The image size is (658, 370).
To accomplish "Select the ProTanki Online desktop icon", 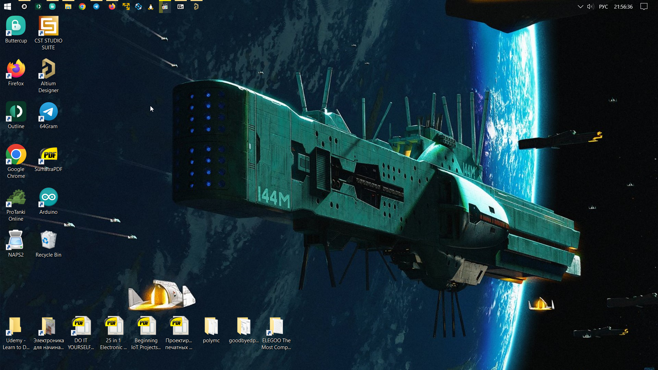I will pos(16,205).
